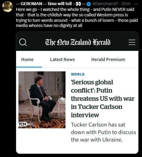Open the 'Serious global conflict' headline
The image size is (142, 157).
click(x=102, y=99)
